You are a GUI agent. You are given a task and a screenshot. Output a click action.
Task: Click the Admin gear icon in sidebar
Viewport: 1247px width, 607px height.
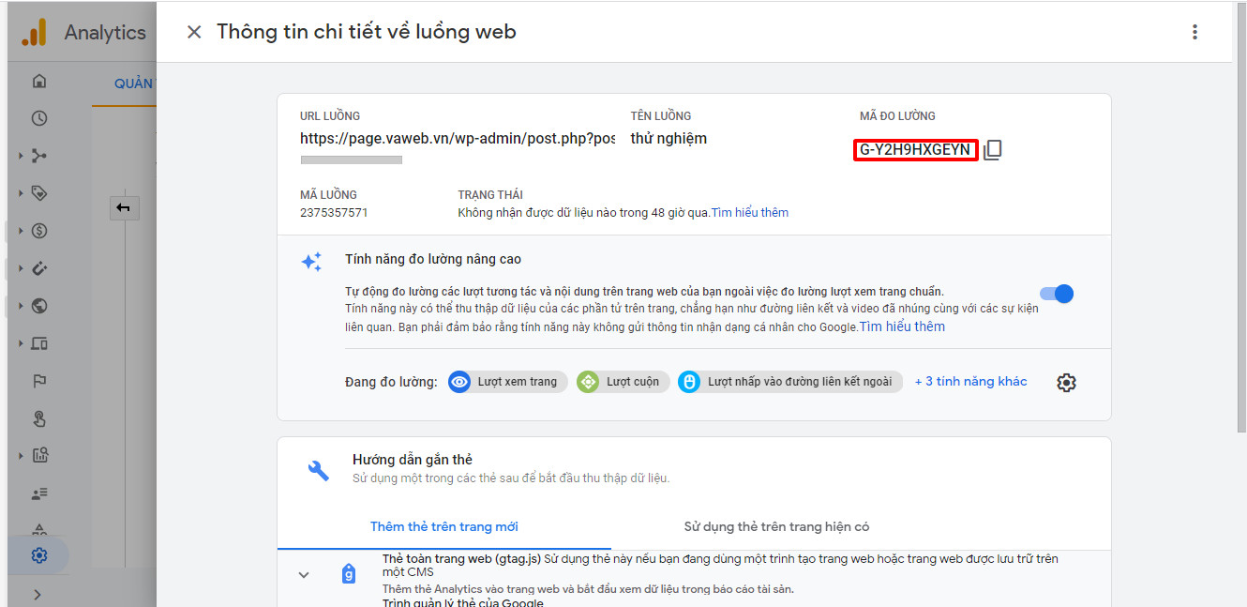pyautogui.click(x=38, y=555)
